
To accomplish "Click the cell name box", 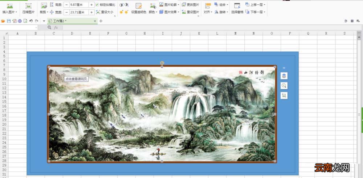I will pyautogui.click(x=19, y=28).
